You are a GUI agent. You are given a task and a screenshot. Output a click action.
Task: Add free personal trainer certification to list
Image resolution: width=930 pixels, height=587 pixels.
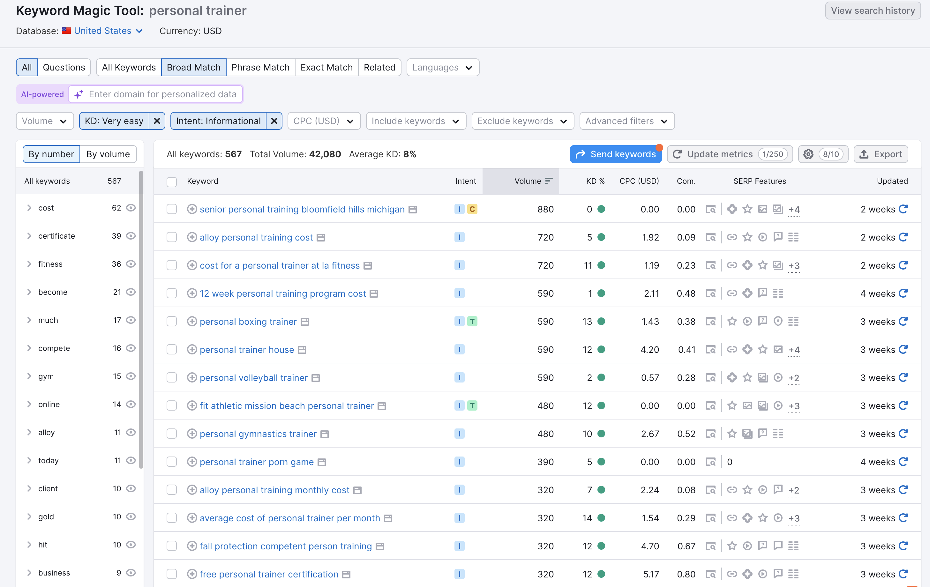[x=192, y=574]
